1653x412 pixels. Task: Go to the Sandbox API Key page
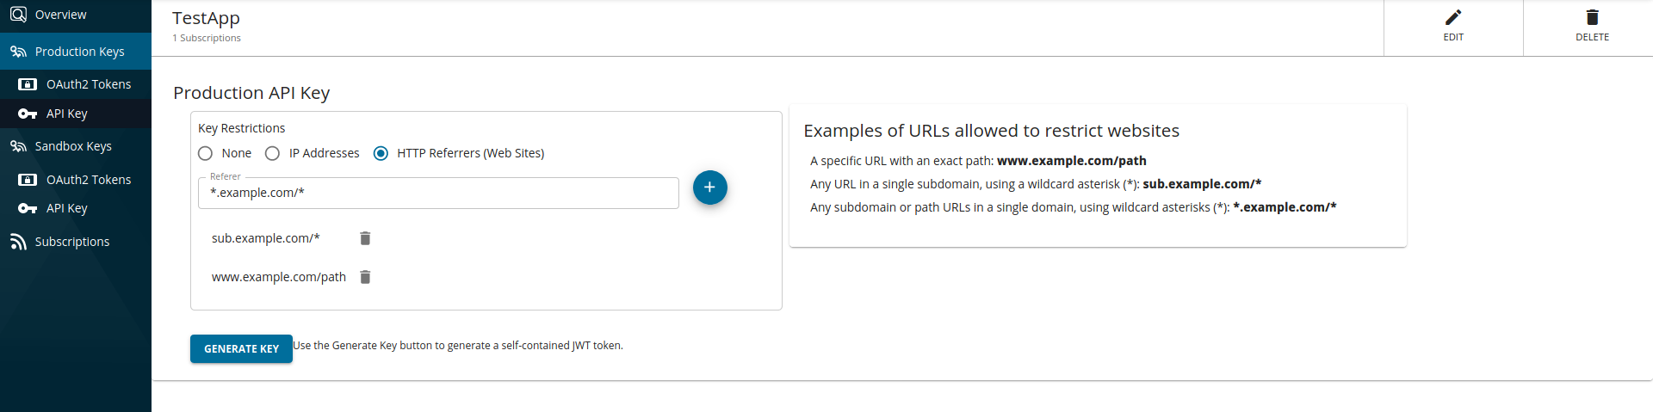tap(67, 208)
